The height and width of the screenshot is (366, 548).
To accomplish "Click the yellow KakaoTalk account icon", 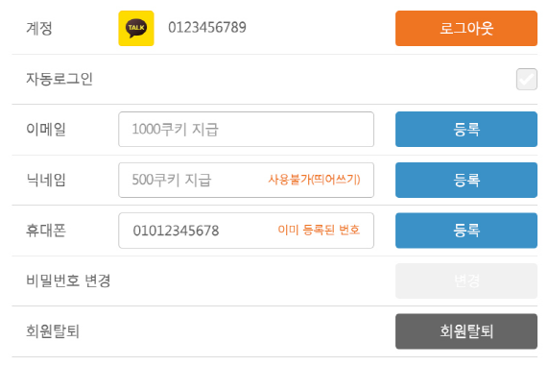I will (136, 29).
